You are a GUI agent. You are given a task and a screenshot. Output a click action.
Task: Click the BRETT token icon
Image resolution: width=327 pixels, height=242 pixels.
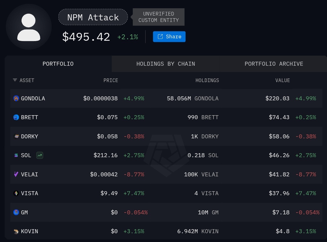click(x=16, y=117)
